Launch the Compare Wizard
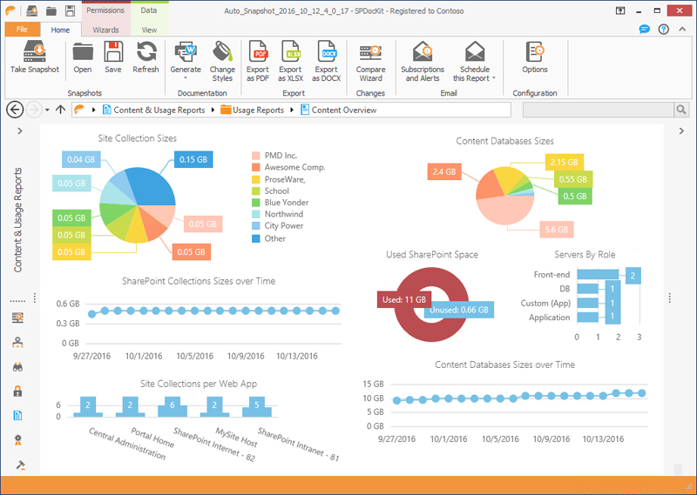 pyautogui.click(x=371, y=61)
